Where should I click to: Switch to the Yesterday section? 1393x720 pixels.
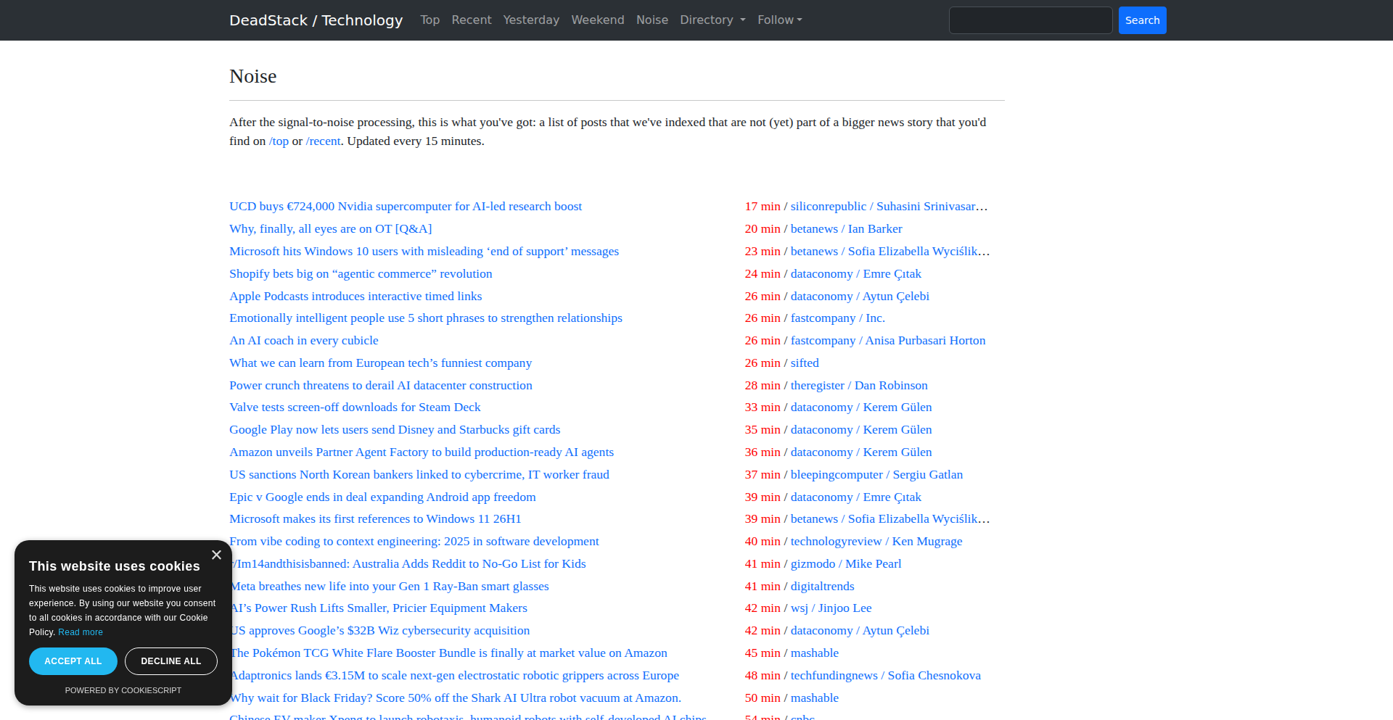coord(530,20)
